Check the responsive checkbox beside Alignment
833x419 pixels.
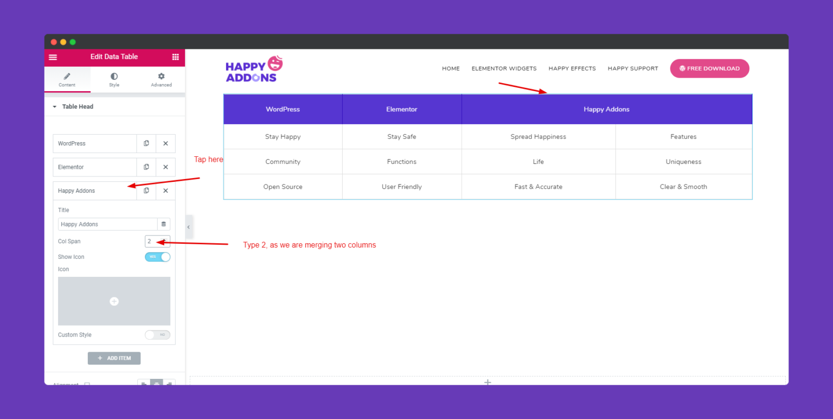click(87, 385)
